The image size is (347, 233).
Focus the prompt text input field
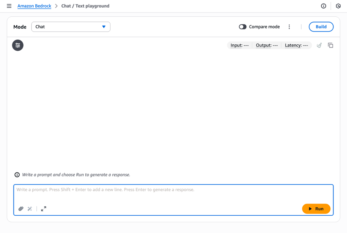173,200
